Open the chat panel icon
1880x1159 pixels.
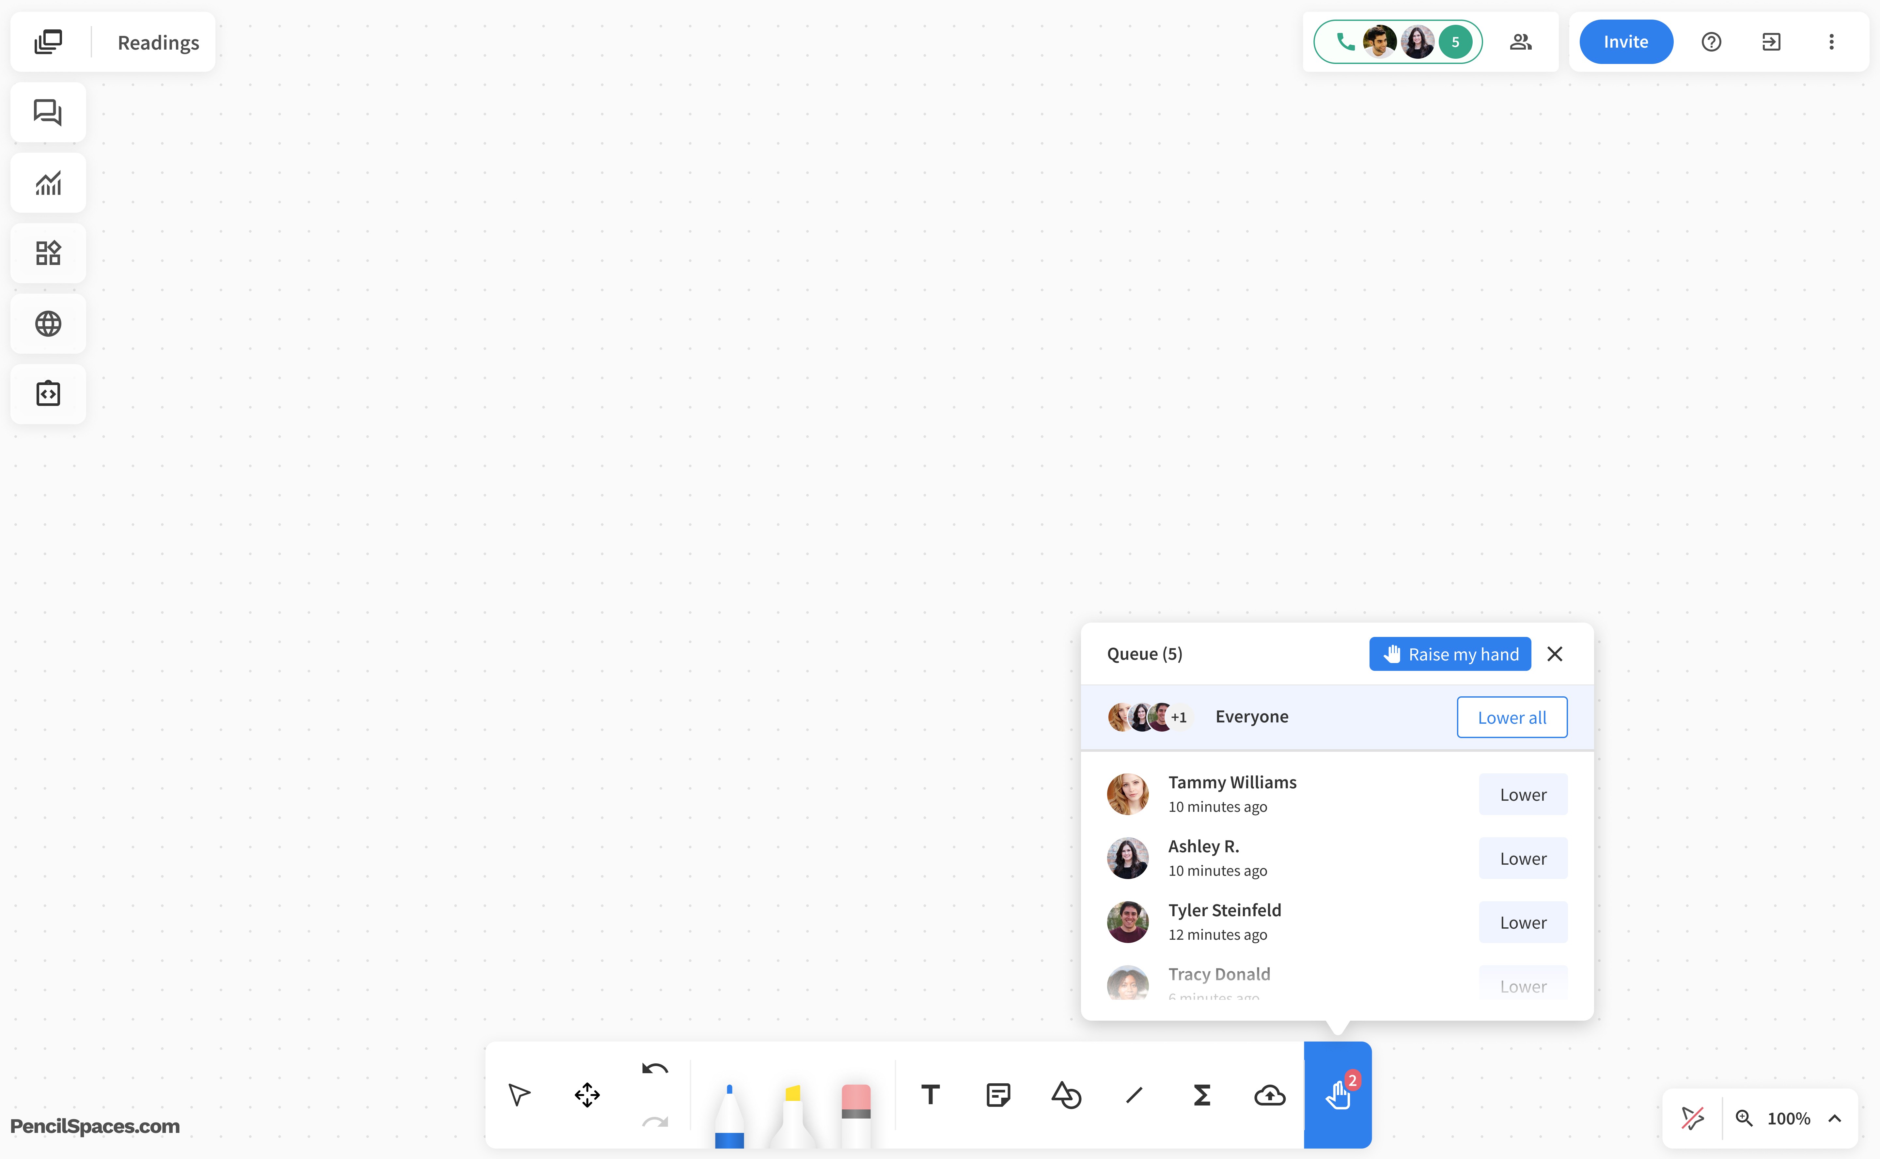48,113
